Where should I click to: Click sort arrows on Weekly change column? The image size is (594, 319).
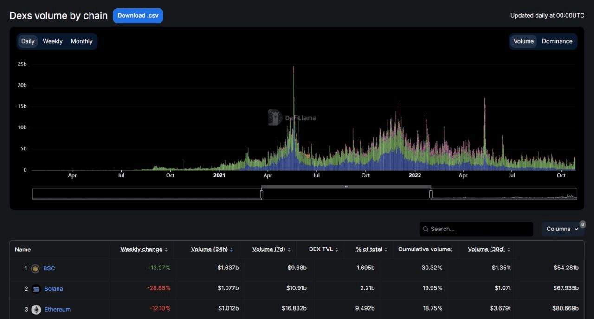166,250
